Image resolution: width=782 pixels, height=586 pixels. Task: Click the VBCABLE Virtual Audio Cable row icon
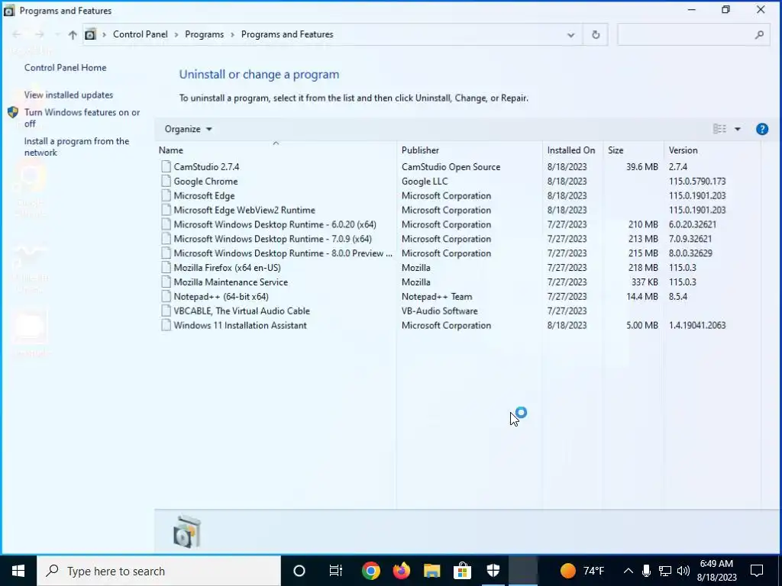[x=166, y=311]
